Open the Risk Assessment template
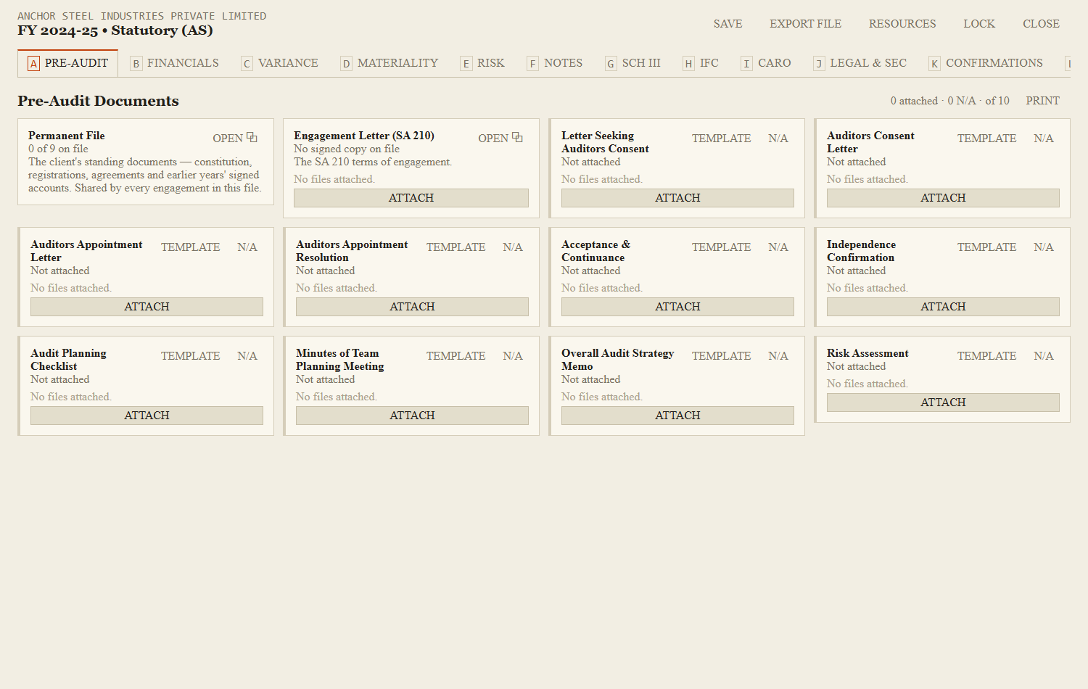This screenshot has height=689, width=1088. point(986,356)
